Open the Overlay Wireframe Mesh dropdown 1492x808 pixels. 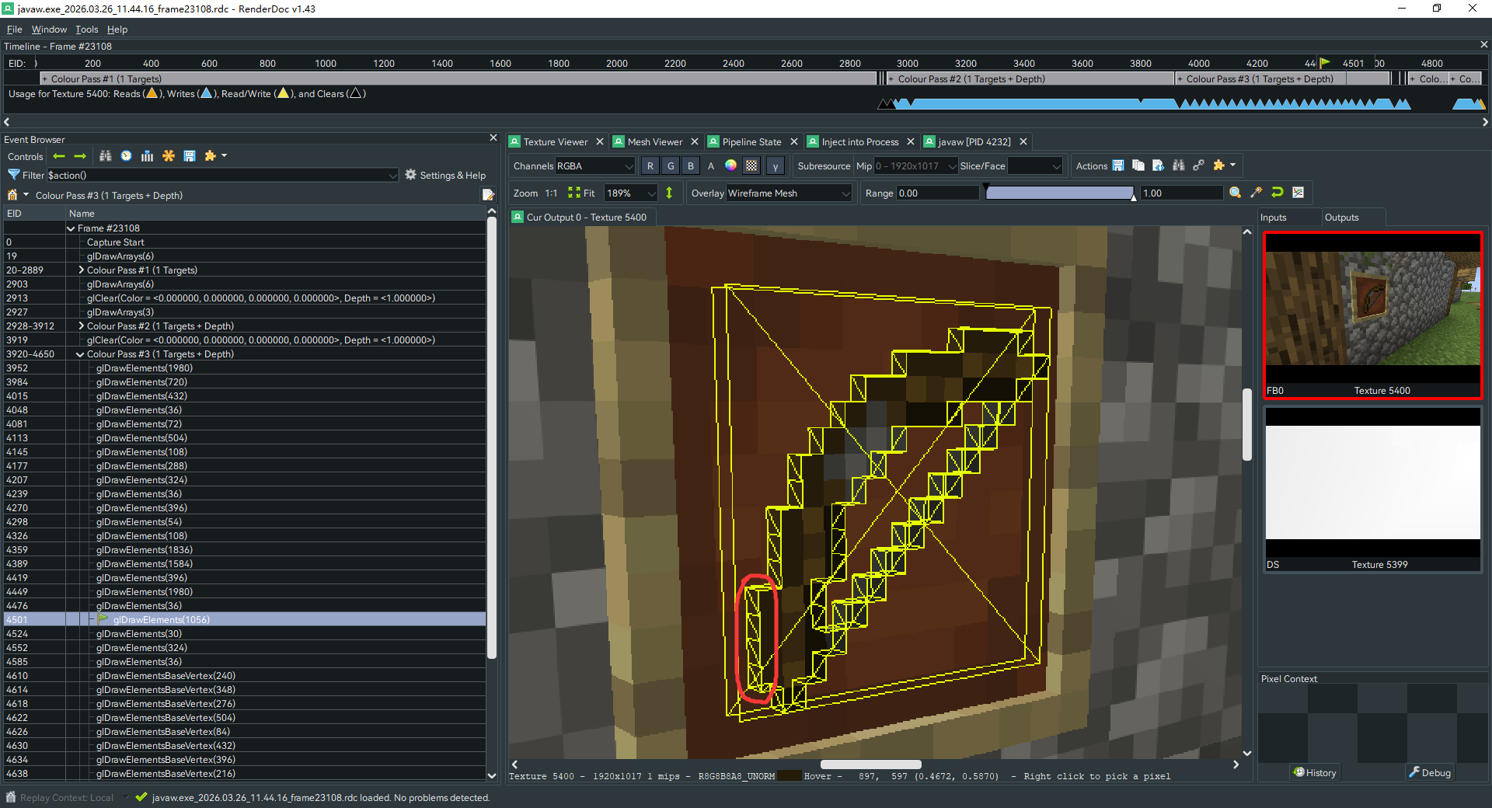(789, 193)
